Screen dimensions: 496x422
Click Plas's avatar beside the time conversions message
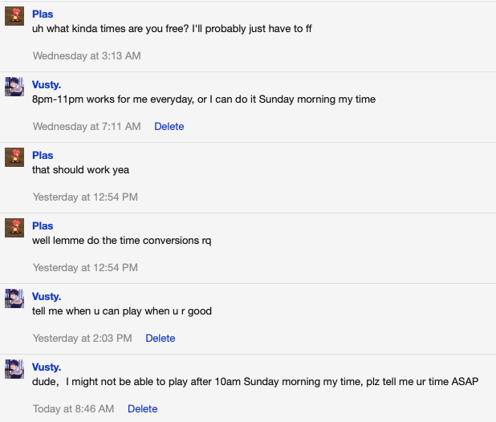click(14, 228)
